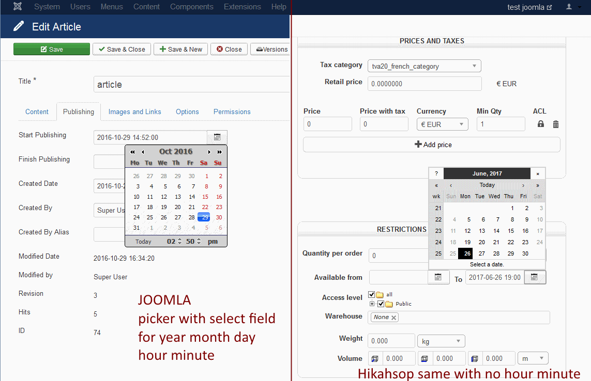Open the Options tab

pyautogui.click(x=187, y=112)
